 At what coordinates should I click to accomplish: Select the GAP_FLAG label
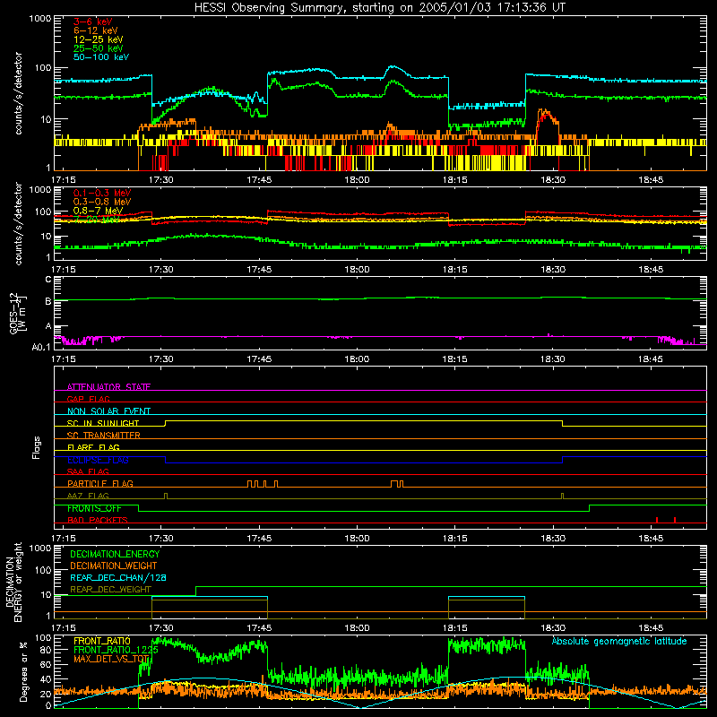tap(88, 399)
